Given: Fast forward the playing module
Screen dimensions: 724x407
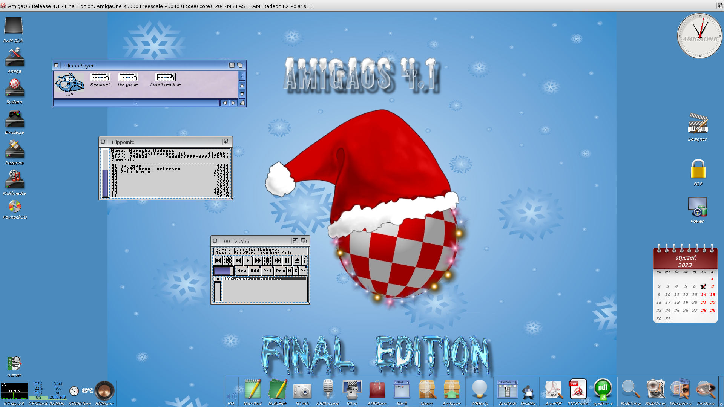Looking at the screenshot, I should [258, 260].
